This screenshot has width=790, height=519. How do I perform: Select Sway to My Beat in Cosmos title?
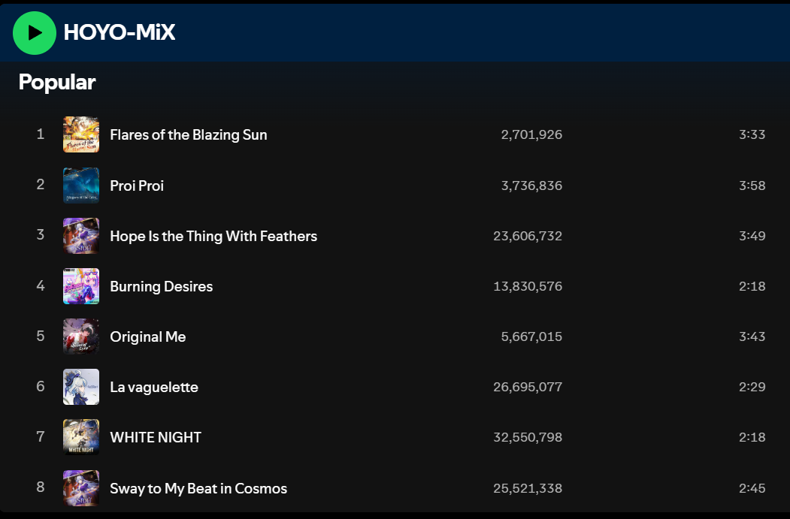[198, 488]
